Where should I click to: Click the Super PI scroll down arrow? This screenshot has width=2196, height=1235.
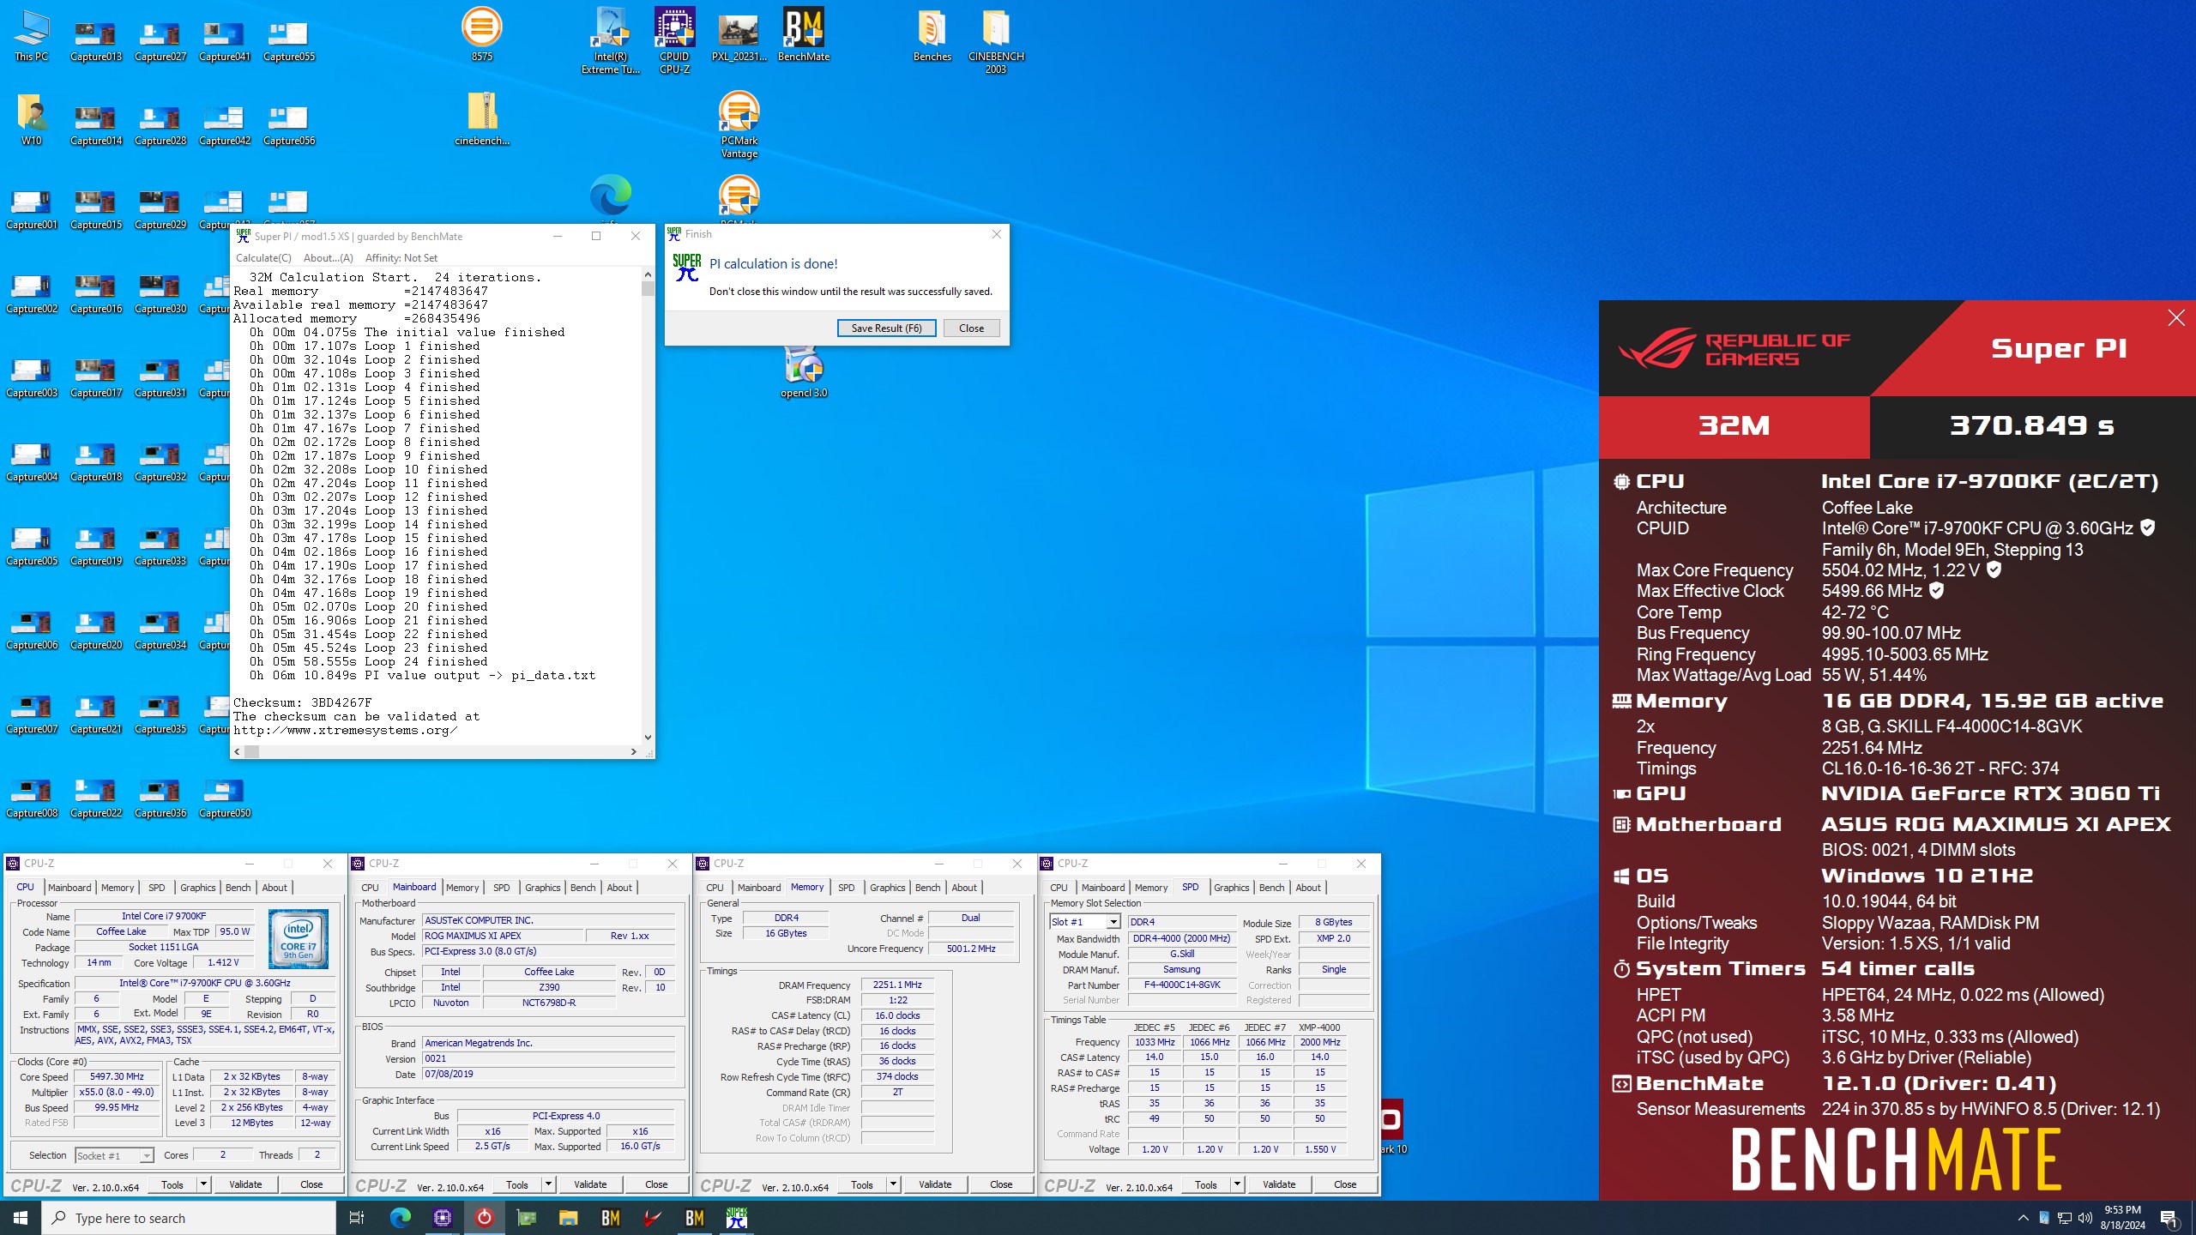coord(648,738)
